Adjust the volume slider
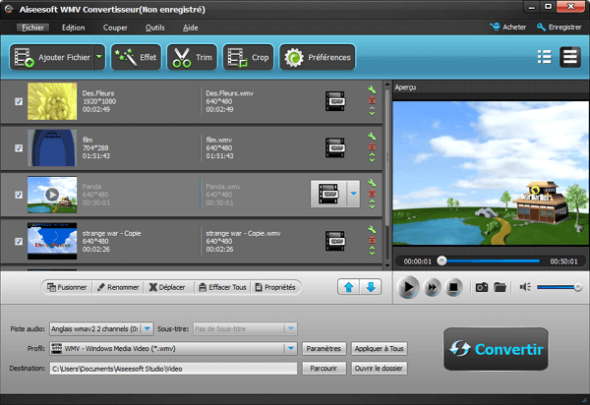 (560, 287)
